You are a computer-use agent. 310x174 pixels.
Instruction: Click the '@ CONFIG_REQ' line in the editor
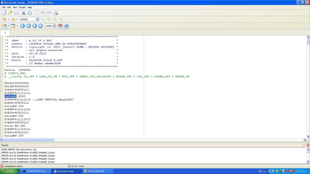coord(15,73)
